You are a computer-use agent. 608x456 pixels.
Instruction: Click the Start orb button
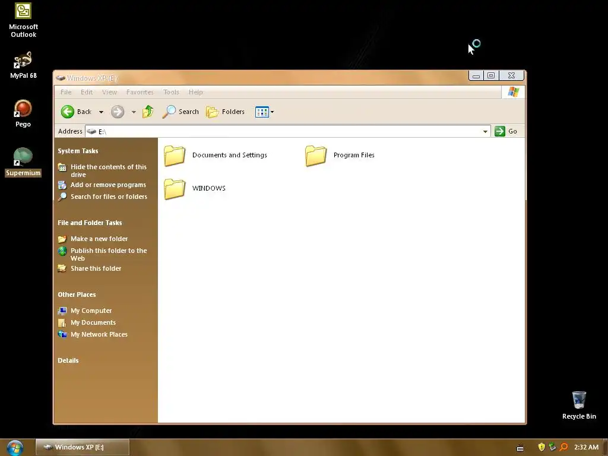point(15,448)
